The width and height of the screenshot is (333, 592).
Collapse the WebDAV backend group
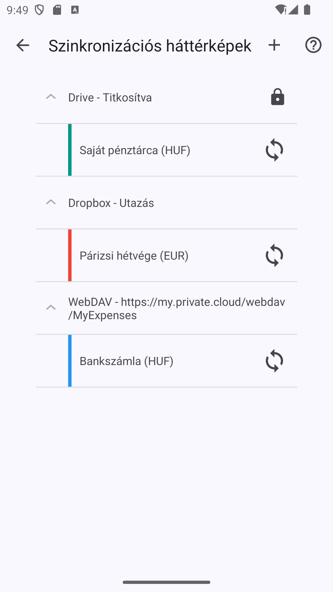[51, 308]
